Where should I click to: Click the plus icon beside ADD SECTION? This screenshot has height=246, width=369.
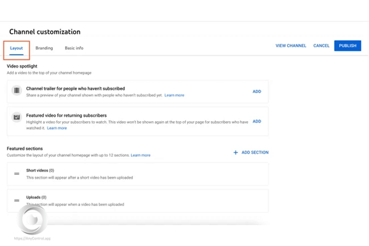pyautogui.click(x=236, y=153)
